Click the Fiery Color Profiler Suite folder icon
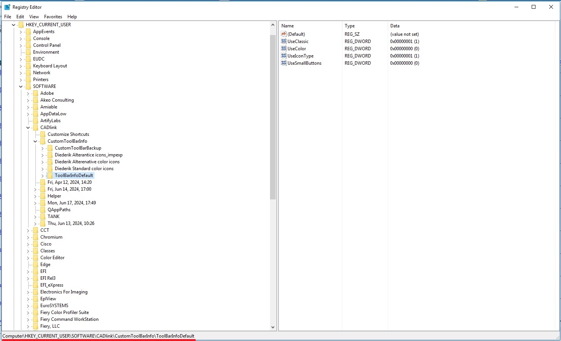Image resolution: width=561 pixels, height=341 pixels. 35,312
